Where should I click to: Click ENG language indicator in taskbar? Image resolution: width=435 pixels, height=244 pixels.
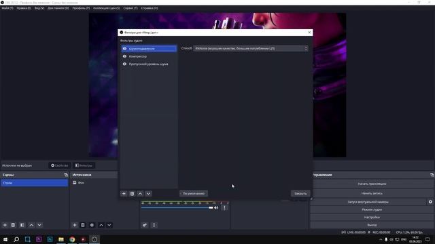pyautogui.click(x=404, y=239)
